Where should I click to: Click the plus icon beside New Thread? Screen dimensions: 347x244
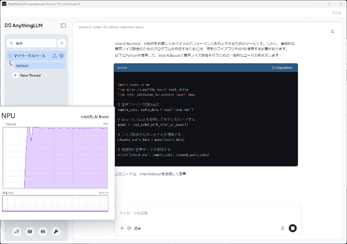point(15,75)
